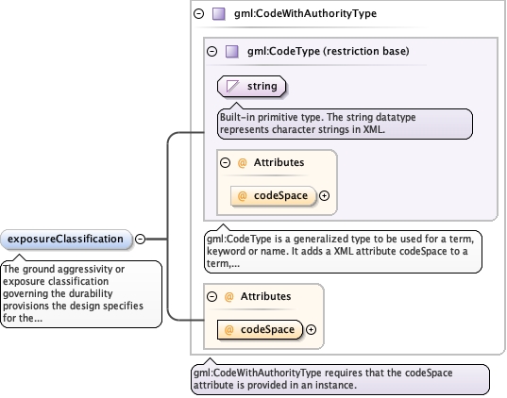The image size is (507, 398).
Task: Collapse the gml:CodeType restriction base box
Action: pyautogui.click(x=211, y=51)
